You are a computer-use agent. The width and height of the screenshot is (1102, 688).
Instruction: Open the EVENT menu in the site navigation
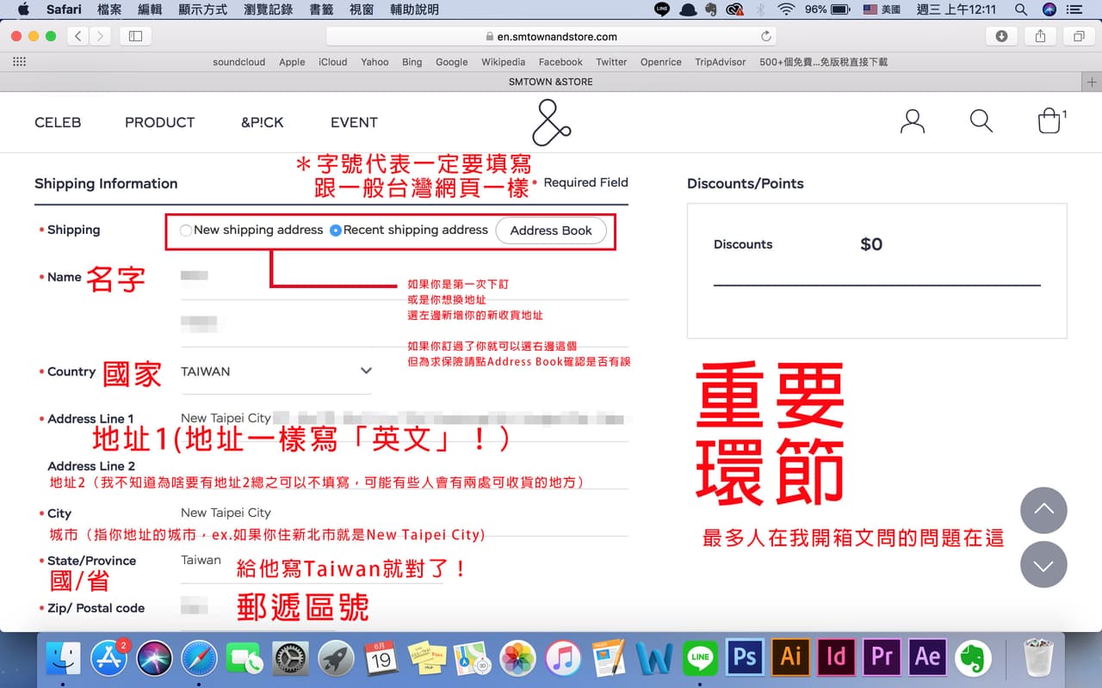354,122
